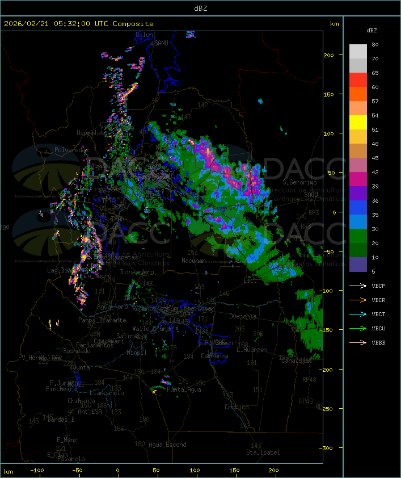This screenshot has width=401, height=478.
Task: Click the pink VBBB arrow icon
Action: [x=358, y=342]
